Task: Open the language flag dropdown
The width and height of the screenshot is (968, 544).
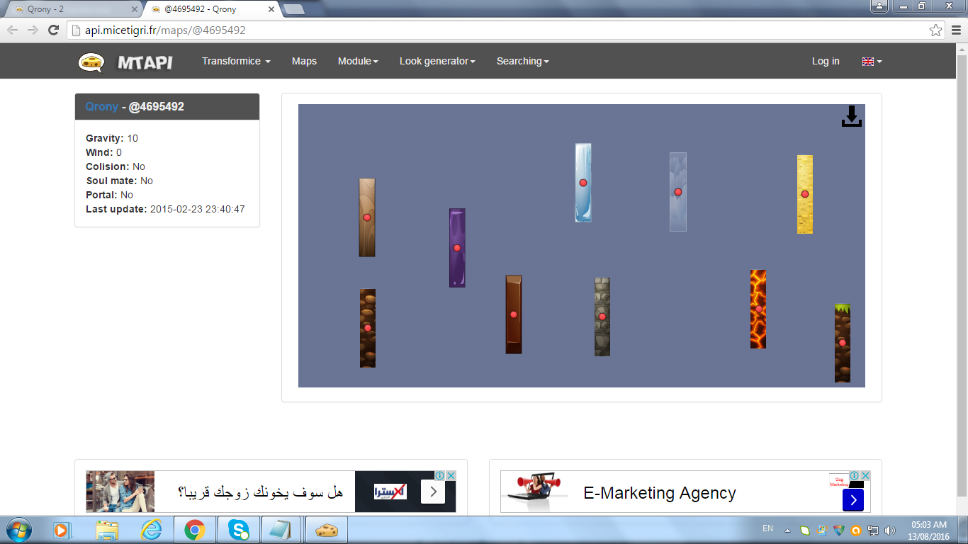Action: coord(872,62)
